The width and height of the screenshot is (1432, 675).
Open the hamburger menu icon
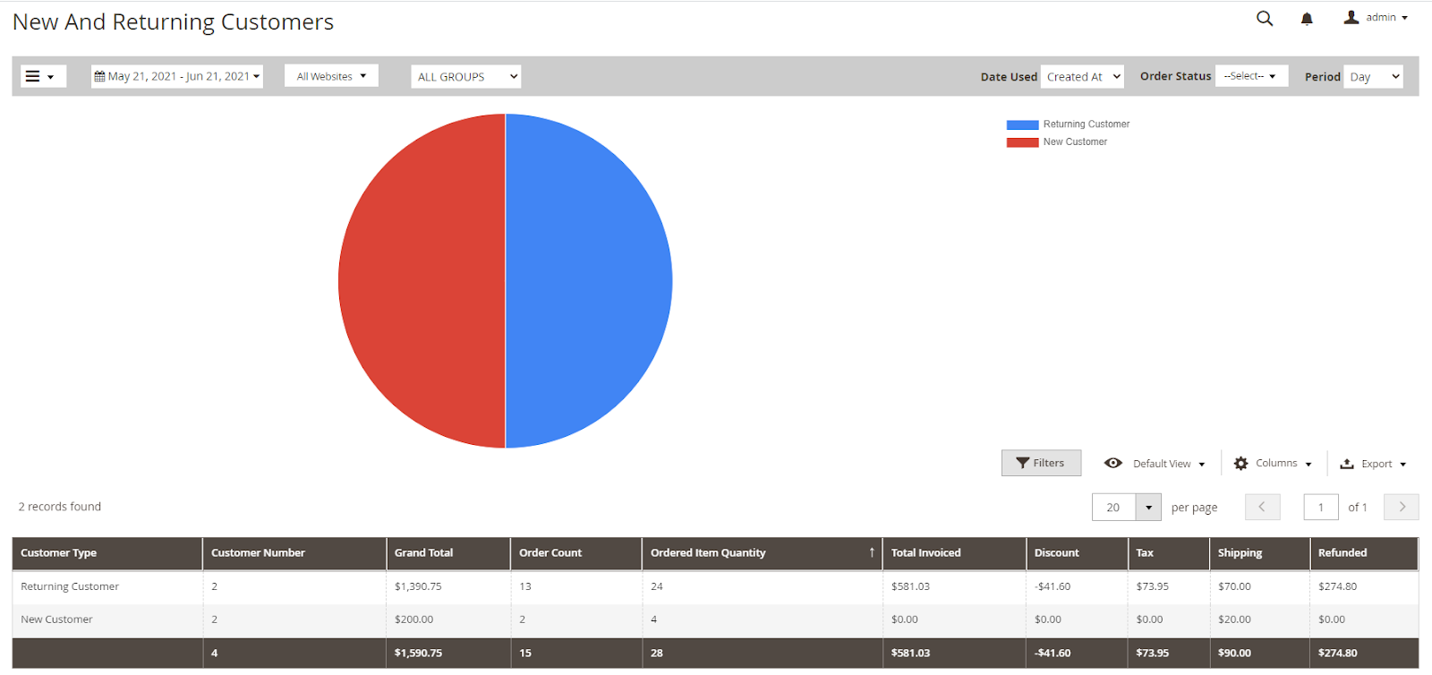point(33,76)
